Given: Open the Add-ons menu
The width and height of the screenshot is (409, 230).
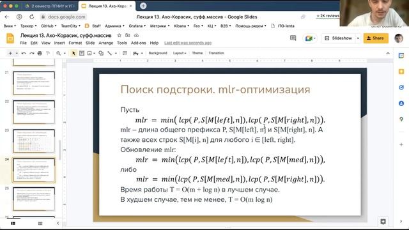Looking at the screenshot, I should coord(138,43).
